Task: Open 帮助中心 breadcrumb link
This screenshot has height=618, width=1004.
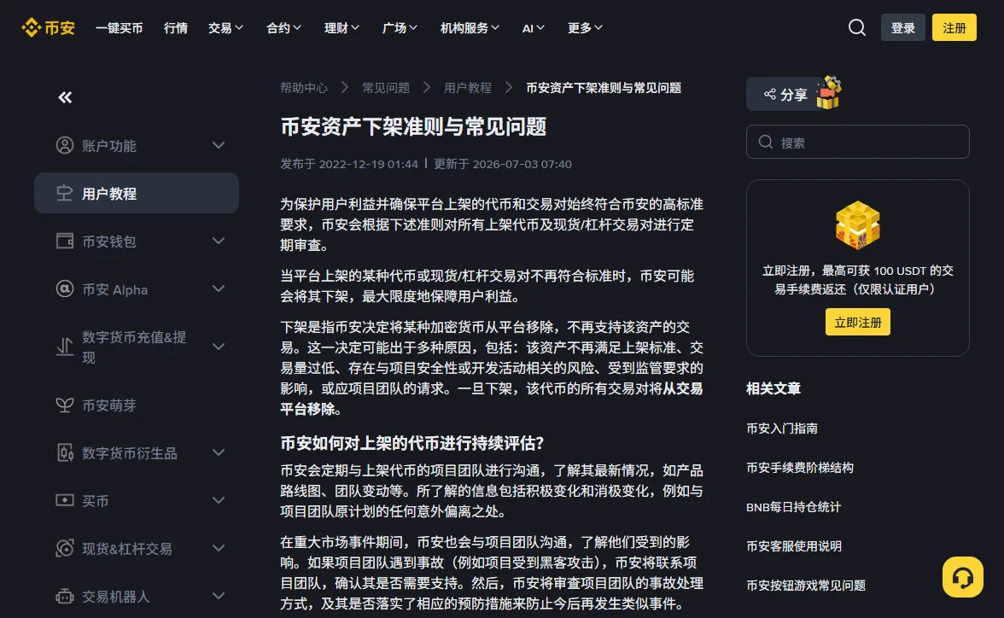Action: click(x=304, y=88)
